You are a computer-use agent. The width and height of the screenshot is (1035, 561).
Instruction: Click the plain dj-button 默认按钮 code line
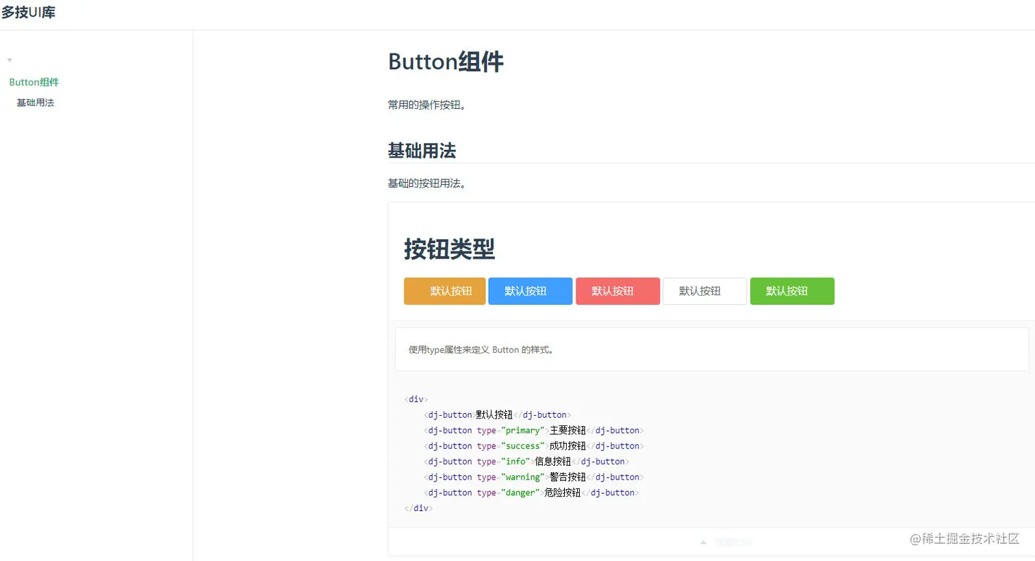497,415
